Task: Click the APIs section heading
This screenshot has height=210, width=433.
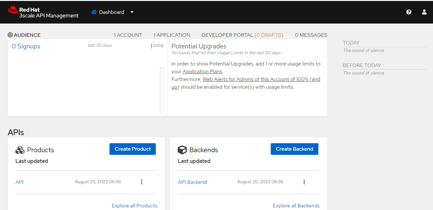Action: tap(16, 132)
